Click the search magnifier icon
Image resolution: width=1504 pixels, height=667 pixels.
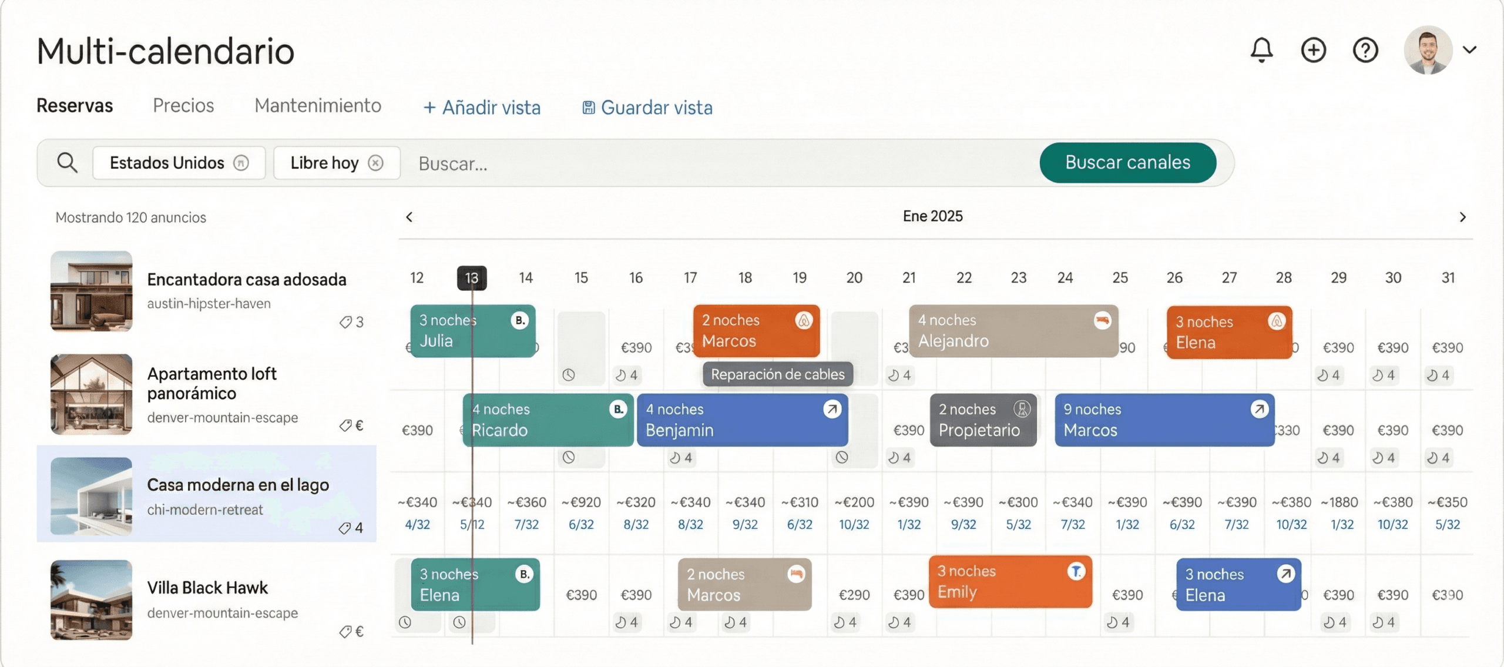tap(67, 163)
